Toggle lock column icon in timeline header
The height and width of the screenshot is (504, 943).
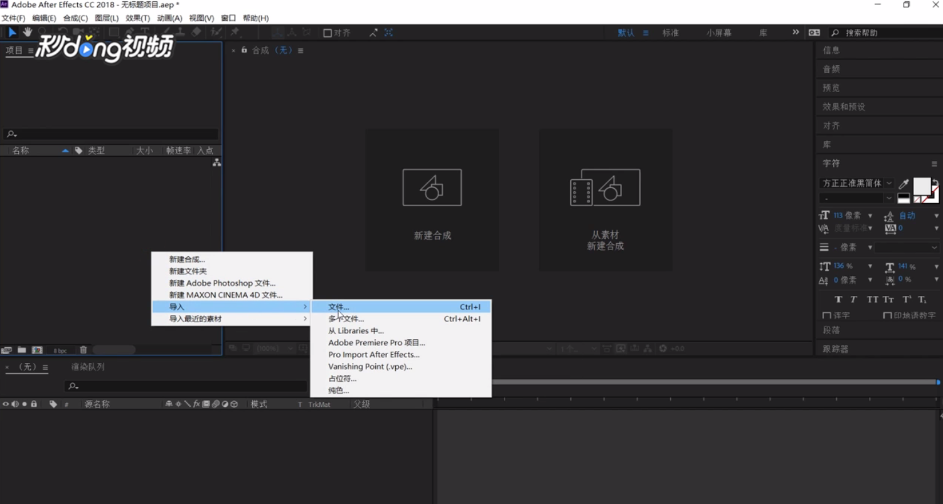[x=34, y=404]
